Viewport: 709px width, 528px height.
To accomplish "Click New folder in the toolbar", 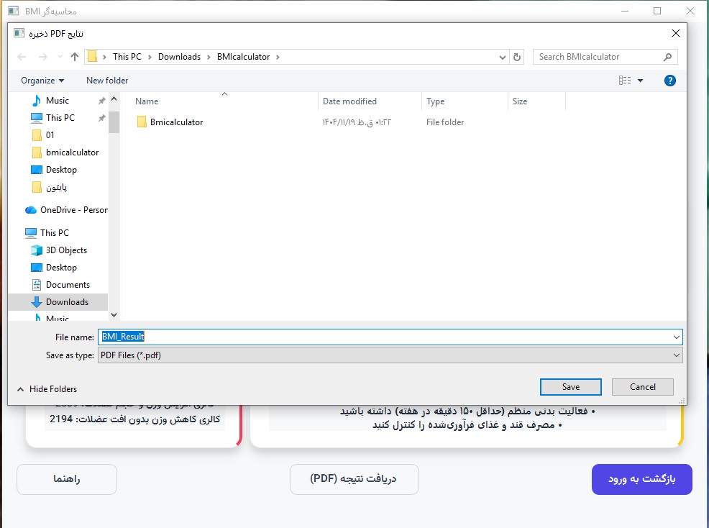I will 107,81.
